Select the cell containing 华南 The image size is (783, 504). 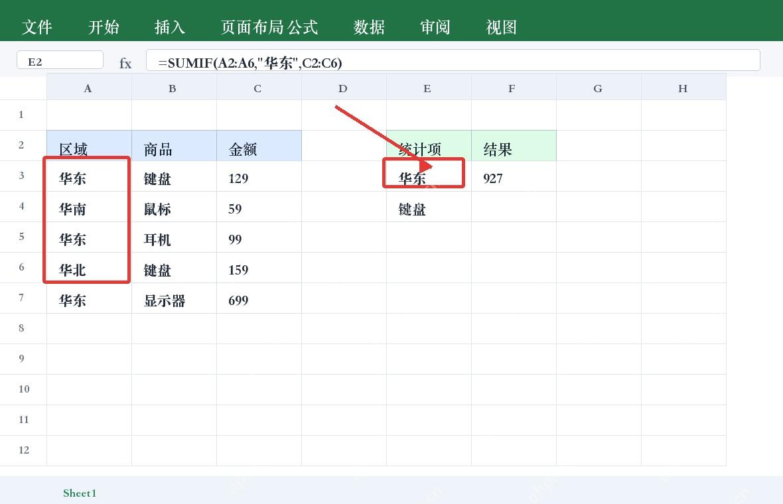tap(90, 207)
